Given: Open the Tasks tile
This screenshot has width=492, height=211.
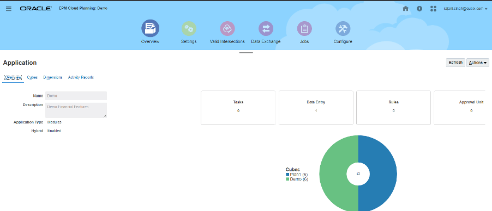Looking at the screenshot, I should click(x=238, y=108).
